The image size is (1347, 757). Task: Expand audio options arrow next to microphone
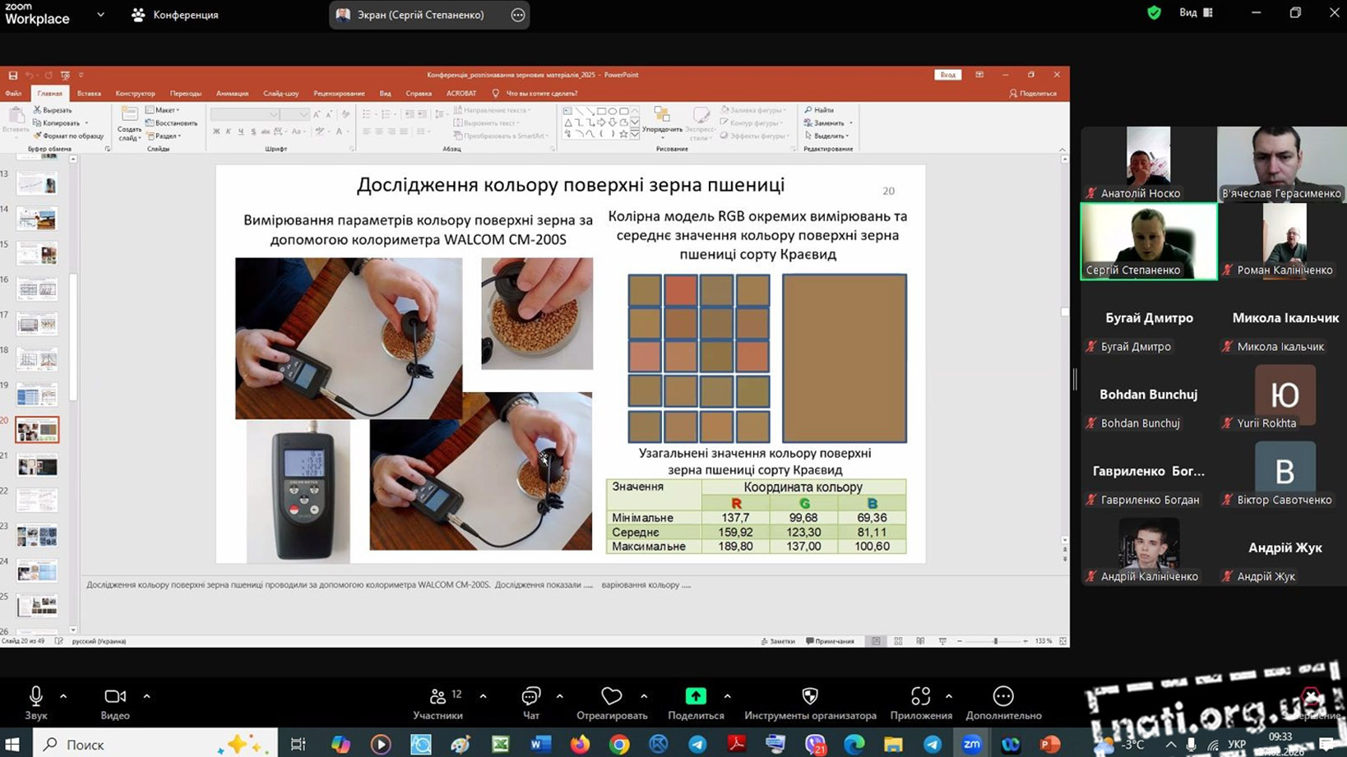click(x=63, y=696)
